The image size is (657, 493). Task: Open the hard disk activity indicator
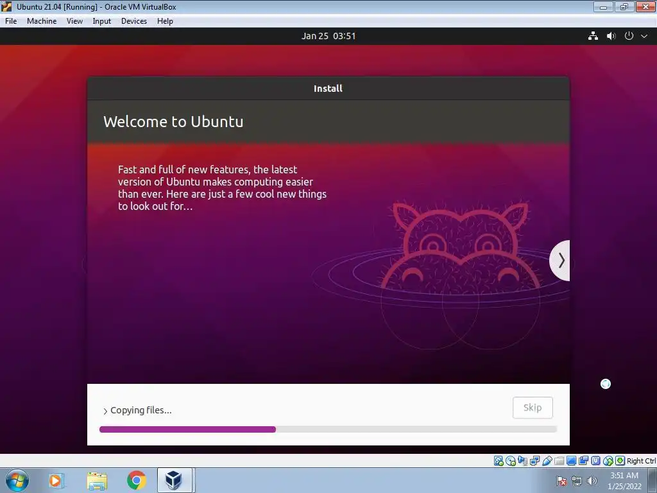point(499,461)
